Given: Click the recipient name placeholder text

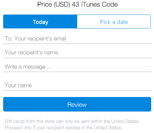Looking at the screenshot, I should (x=31, y=52).
